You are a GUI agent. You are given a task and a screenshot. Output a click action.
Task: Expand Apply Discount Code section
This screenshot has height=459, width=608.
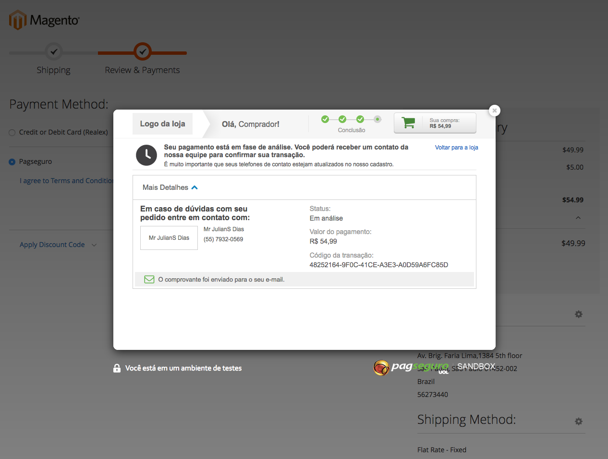coord(58,245)
